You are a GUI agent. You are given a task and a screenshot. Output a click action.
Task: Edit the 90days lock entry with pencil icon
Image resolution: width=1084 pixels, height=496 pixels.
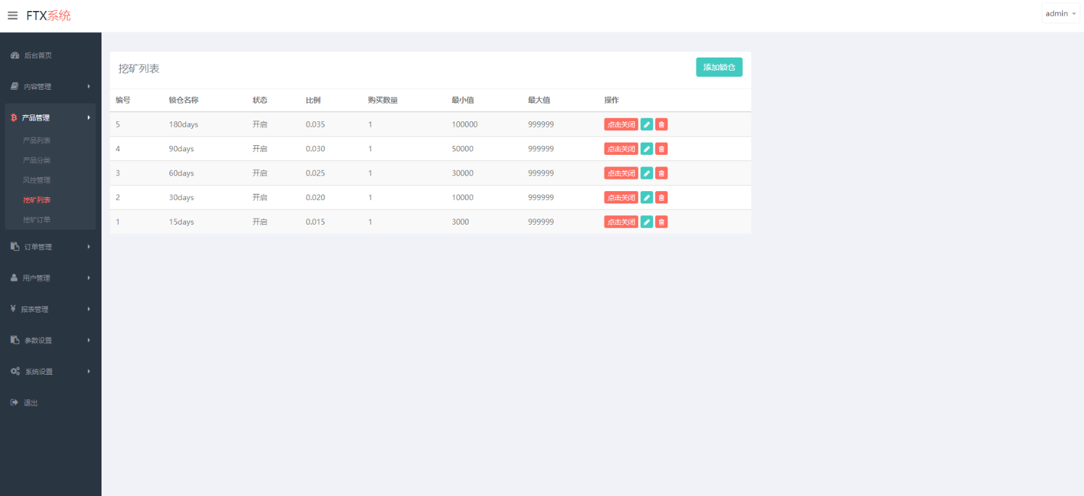point(646,149)
